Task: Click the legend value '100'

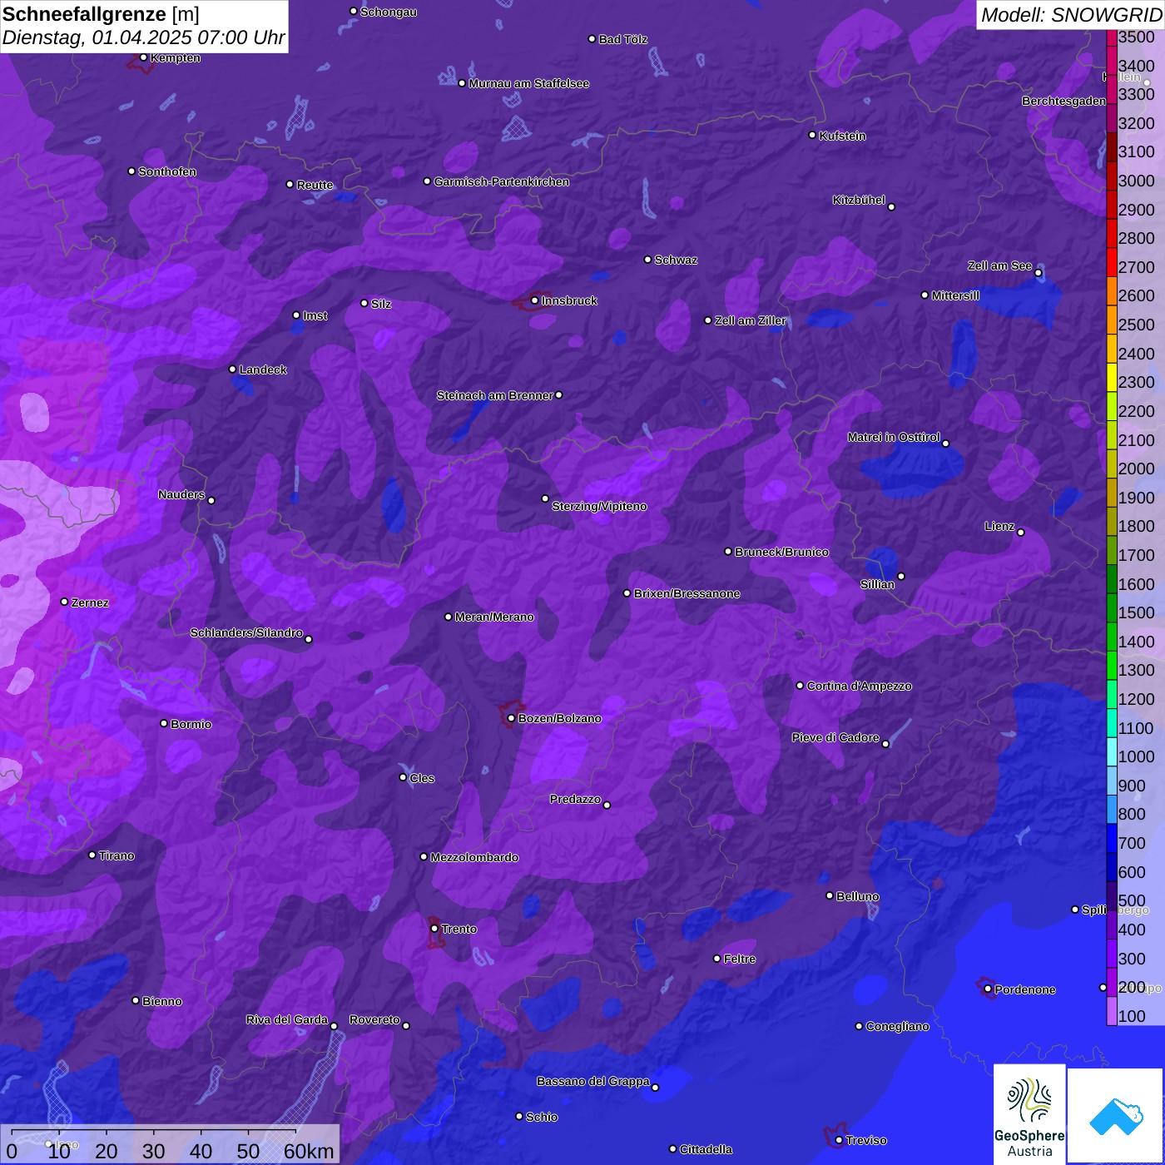Action: coord(1132,1016)
